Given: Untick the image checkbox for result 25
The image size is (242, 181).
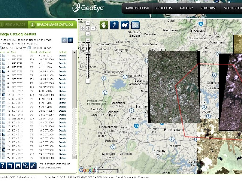Looking at the screenshot, I should [x=4, y=150].
